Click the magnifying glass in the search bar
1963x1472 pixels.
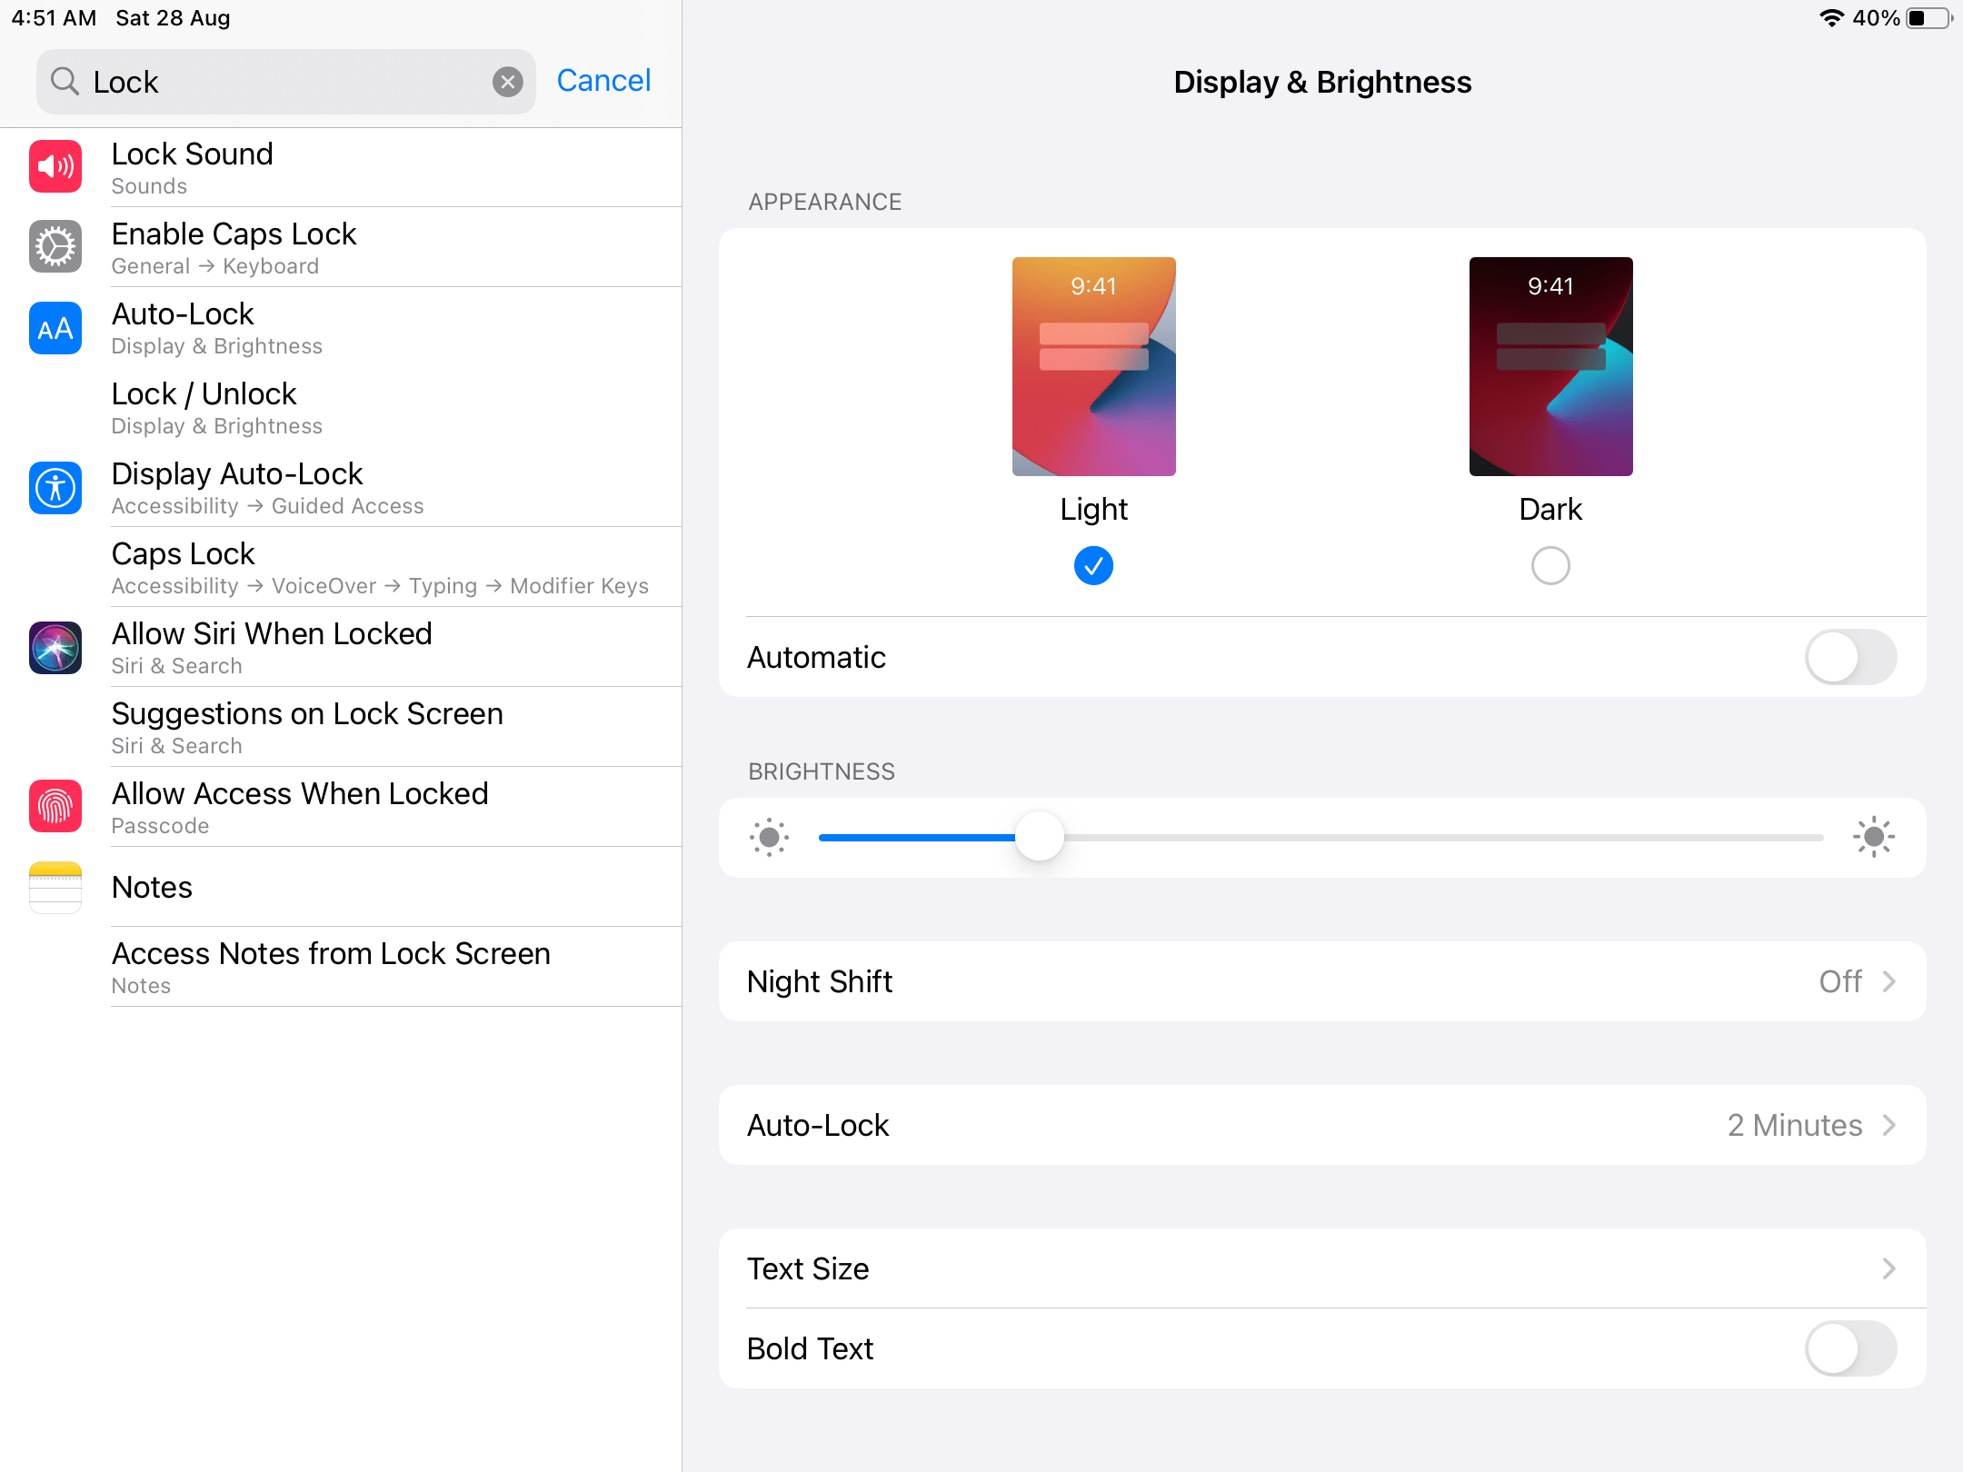pos(64,81)
